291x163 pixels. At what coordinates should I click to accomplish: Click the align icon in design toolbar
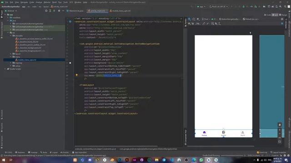pos(216,24)
